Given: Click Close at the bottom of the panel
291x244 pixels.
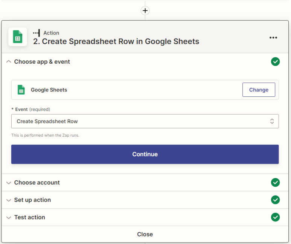Looking at the screenshot, I should coord(145,234).
